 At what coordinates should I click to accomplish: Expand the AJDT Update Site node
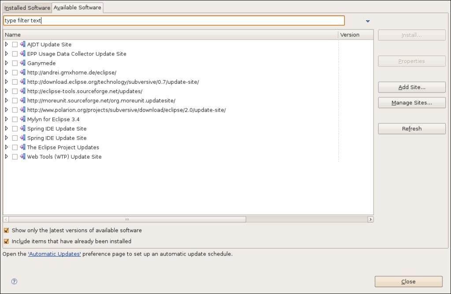pos(7,45)
